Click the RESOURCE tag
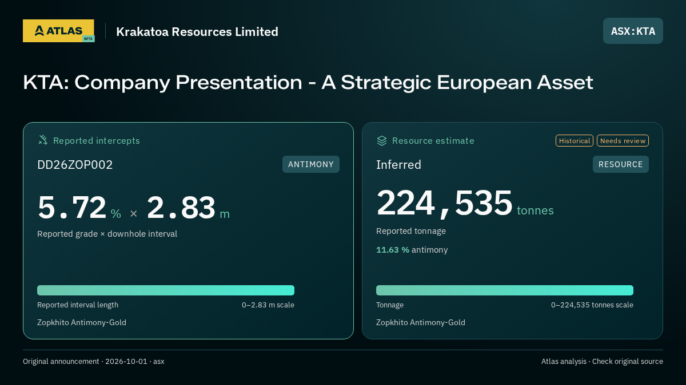The width and height of the screenshot is (686, 385). coord(621,164)
